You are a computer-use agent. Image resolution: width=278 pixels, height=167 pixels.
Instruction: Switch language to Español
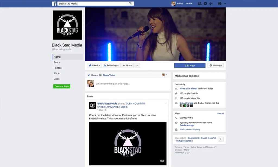tap(212, 138)
